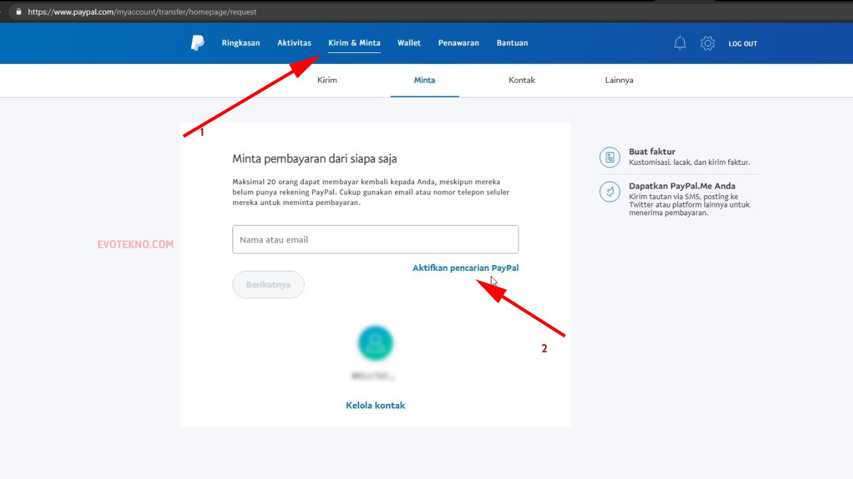Switch to the Lainnya tab

(x=619, y=80)
